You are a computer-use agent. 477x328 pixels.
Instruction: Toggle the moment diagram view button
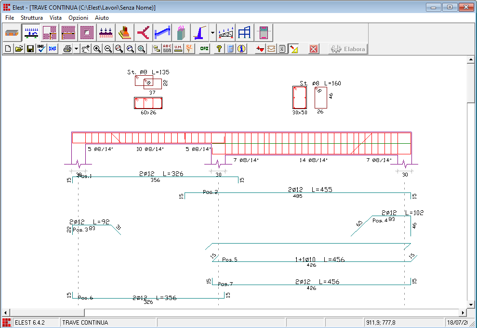tap(260, 49)
